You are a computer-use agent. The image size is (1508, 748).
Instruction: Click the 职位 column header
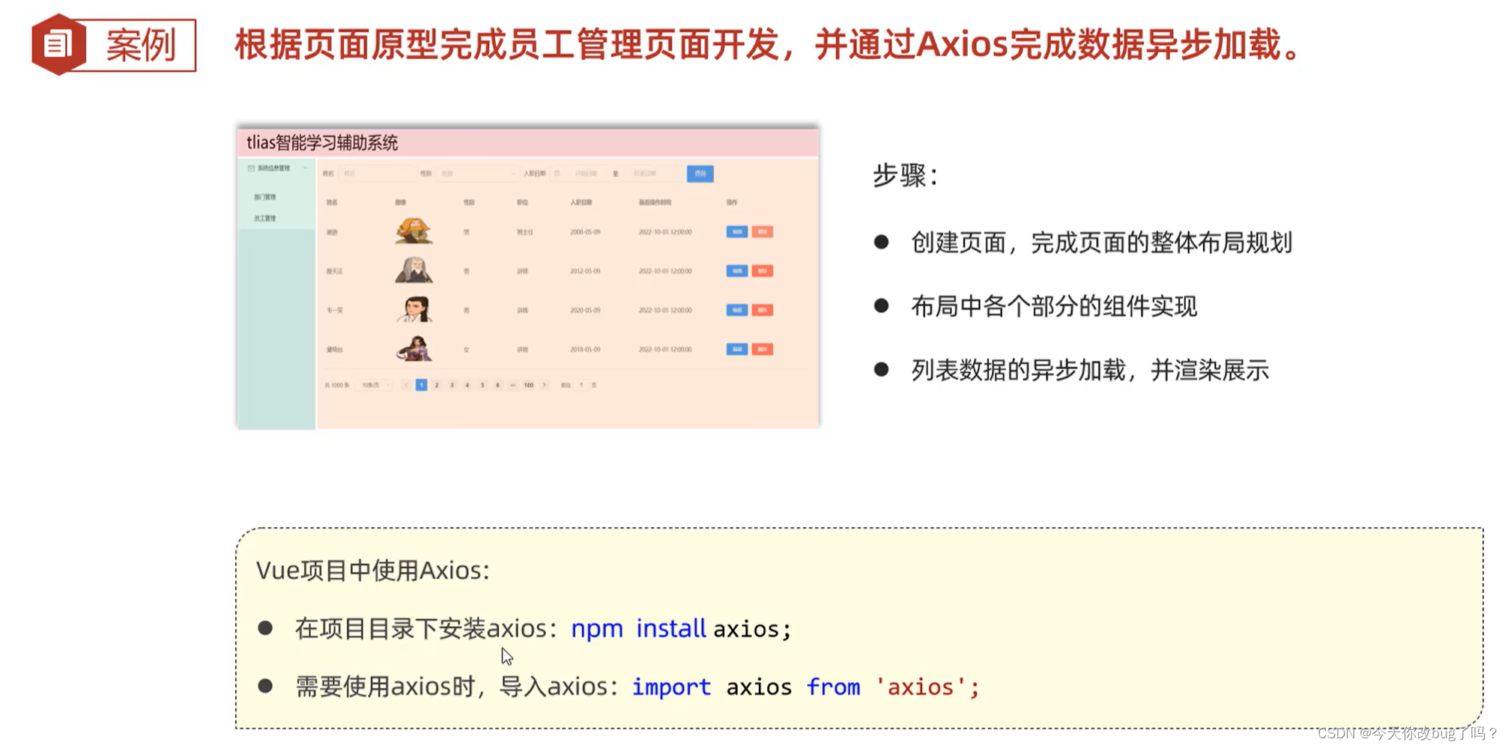[x=522, y=202]
